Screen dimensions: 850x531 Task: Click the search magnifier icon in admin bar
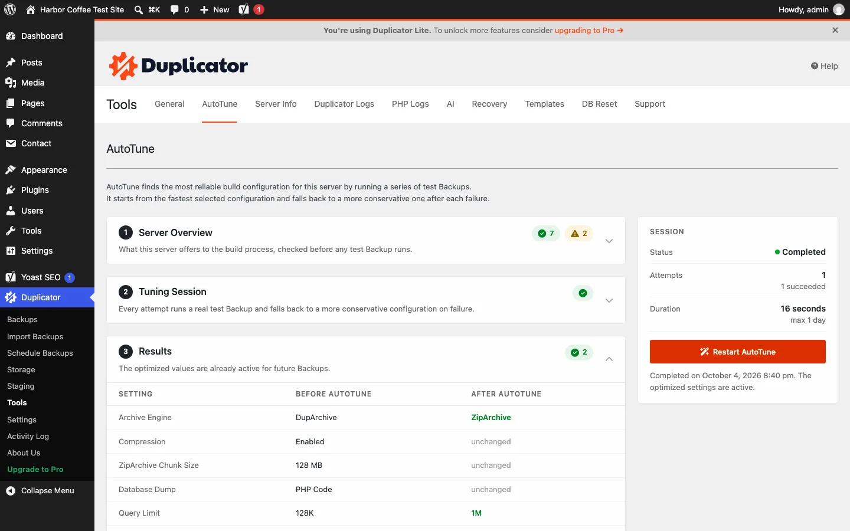pos(138,9)
